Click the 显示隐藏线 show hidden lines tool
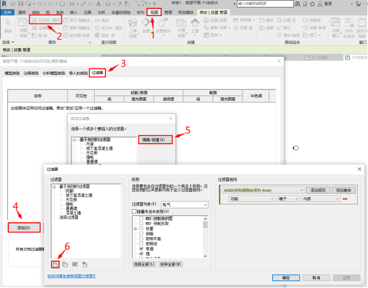The height and width of the screenshot is (288, 368). 76,21
